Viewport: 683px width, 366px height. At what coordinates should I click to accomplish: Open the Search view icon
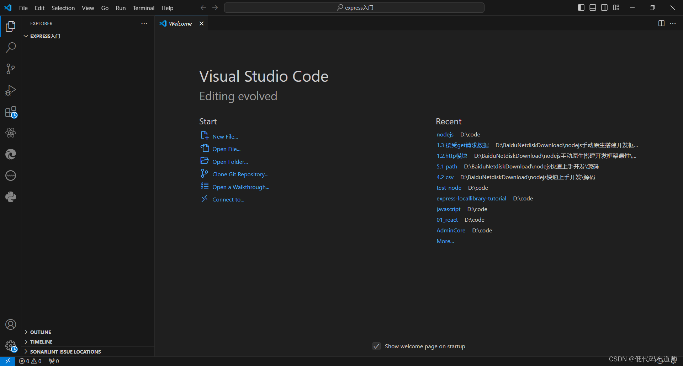[x=11, y=47]
